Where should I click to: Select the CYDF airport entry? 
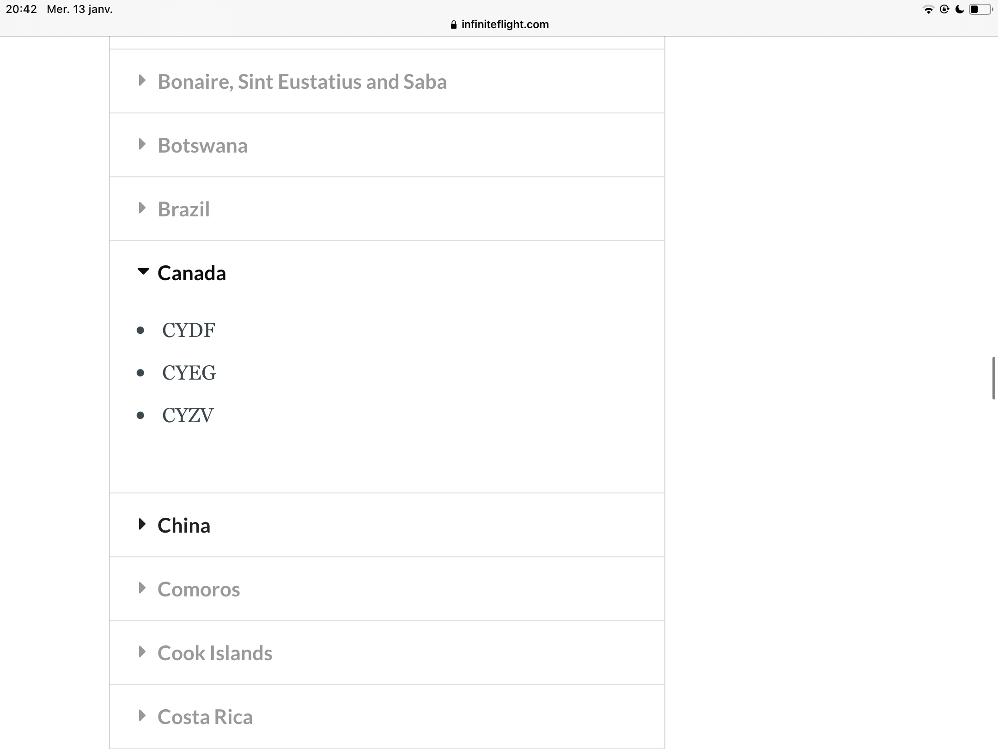tap(189, 330)
